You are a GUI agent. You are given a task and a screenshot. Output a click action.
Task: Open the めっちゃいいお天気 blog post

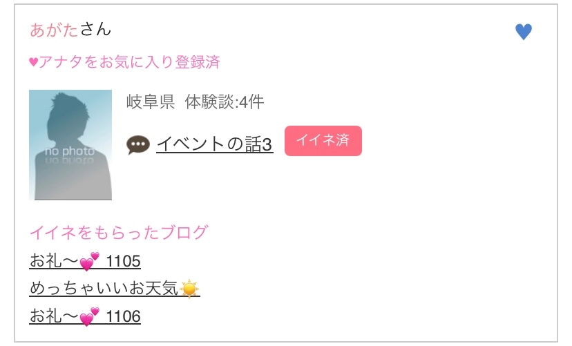click(x=104, y=289)
